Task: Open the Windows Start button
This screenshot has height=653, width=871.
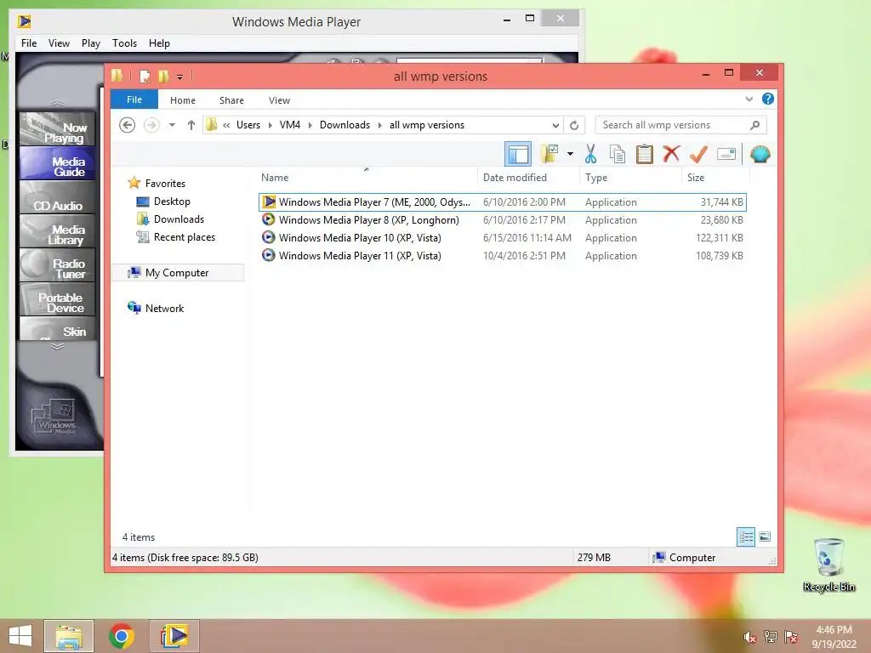Action: pos(20,636)
